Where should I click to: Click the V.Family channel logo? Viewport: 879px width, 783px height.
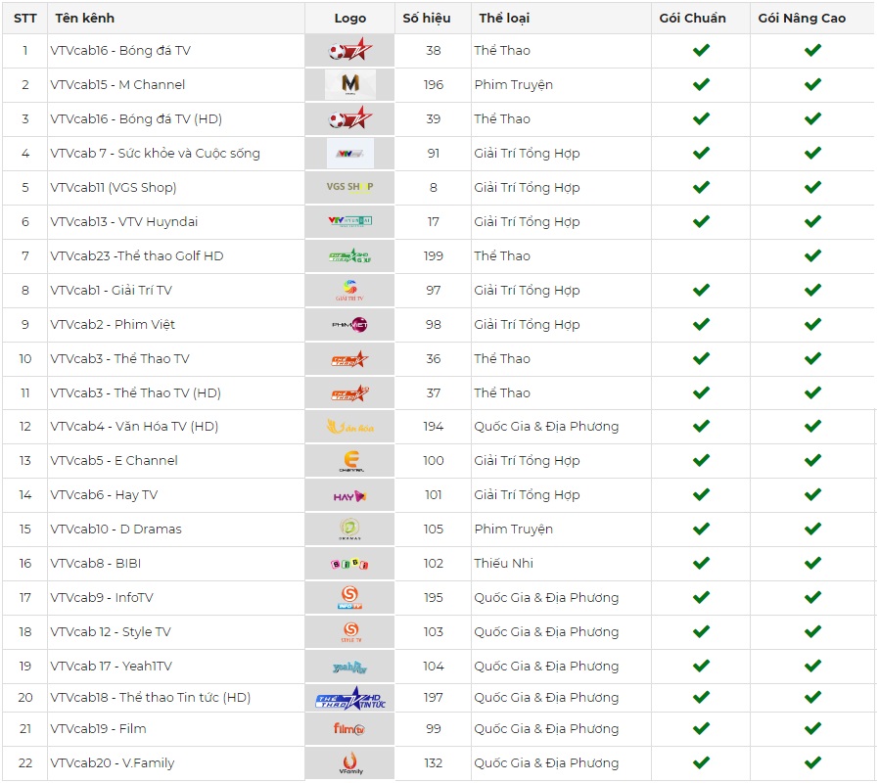[x=350, y=762]
